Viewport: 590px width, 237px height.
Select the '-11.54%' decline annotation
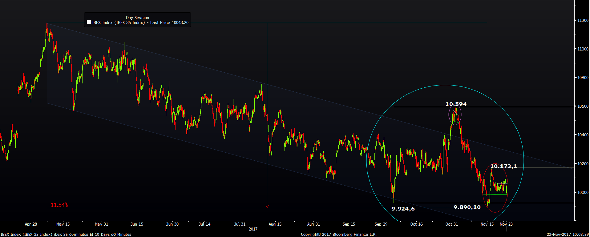58,205
